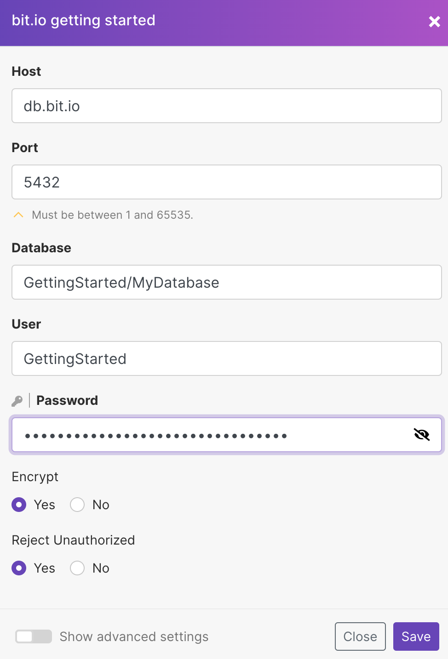Image resolution: width=448 pixels, height=659 pixels.
Task: Select the User field with GettingStarted
Action: point(226,359)
